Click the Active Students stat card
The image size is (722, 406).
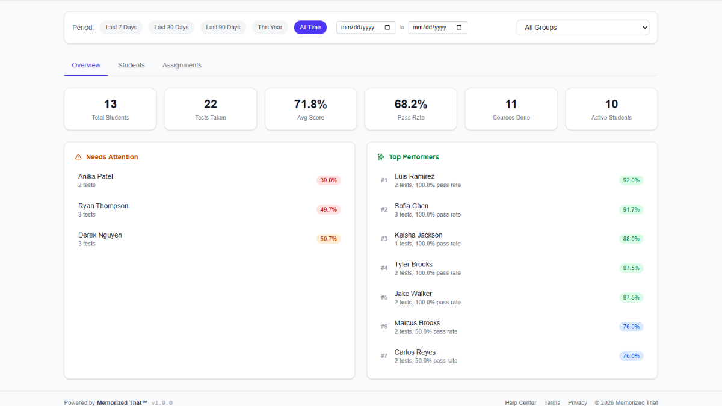pos(611,109)
